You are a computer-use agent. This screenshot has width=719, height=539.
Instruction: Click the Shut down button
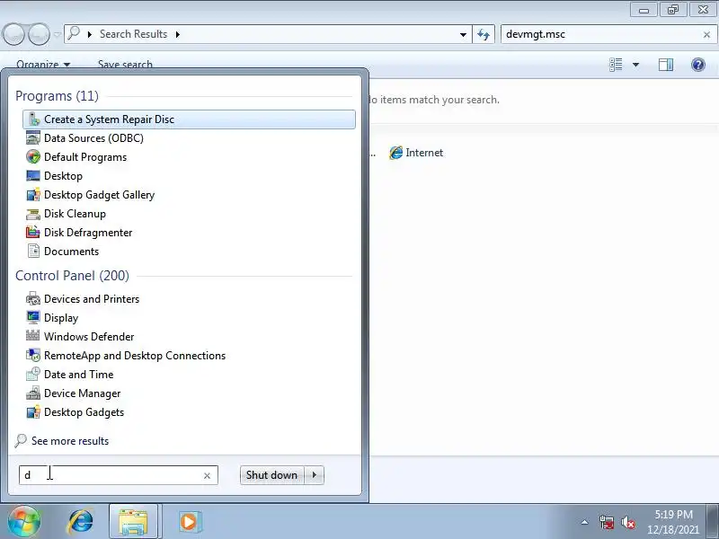click(272, 475)
